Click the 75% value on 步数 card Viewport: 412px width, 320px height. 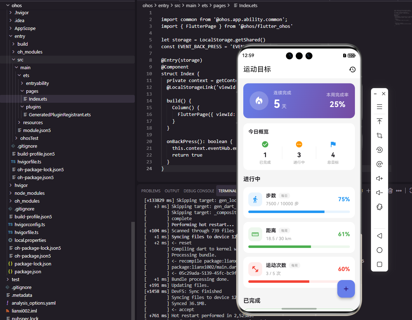pyautogui.click(x=344, y=199)
